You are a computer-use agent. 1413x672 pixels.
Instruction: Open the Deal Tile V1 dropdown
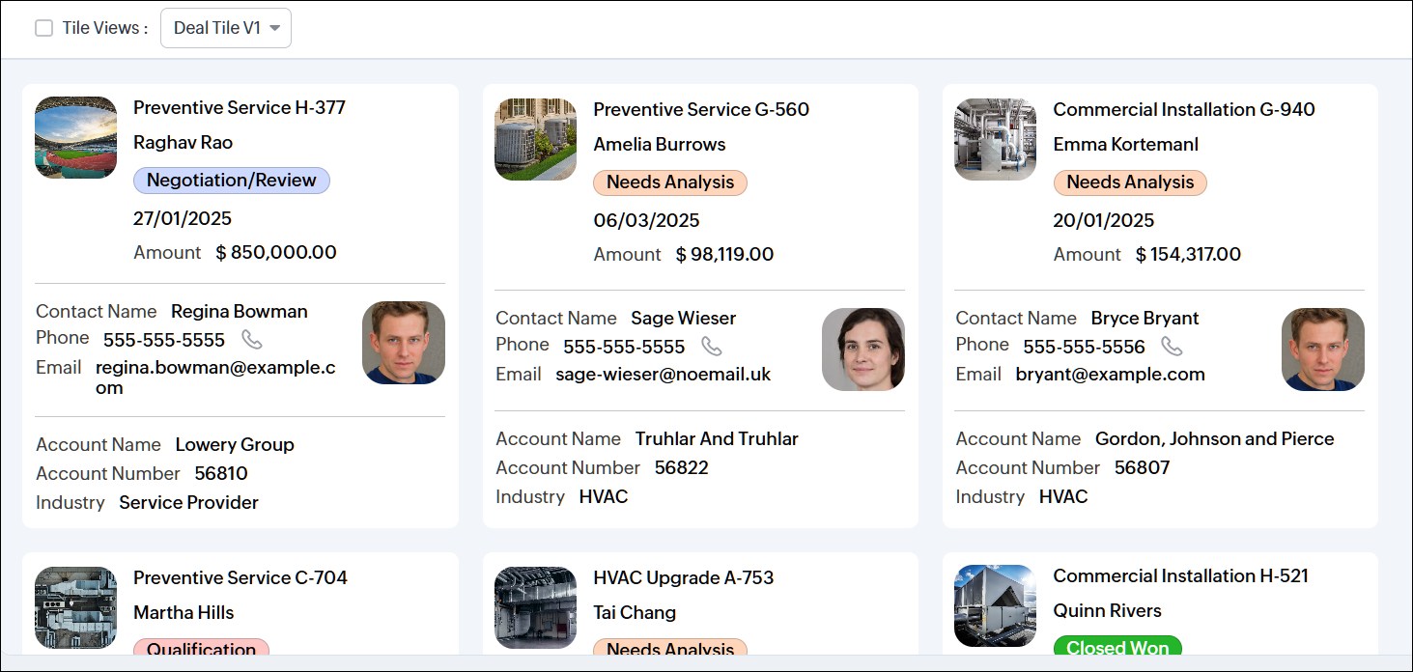click(226, 28)
